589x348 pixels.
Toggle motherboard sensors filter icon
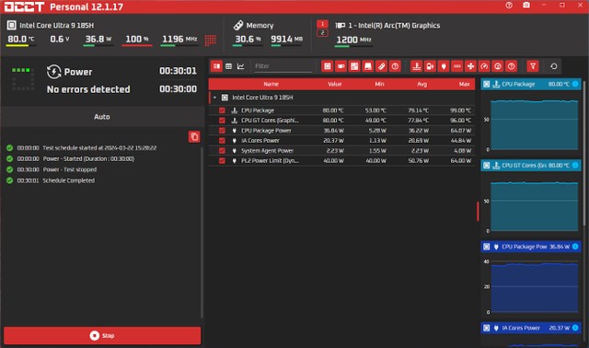click(354, 66)
